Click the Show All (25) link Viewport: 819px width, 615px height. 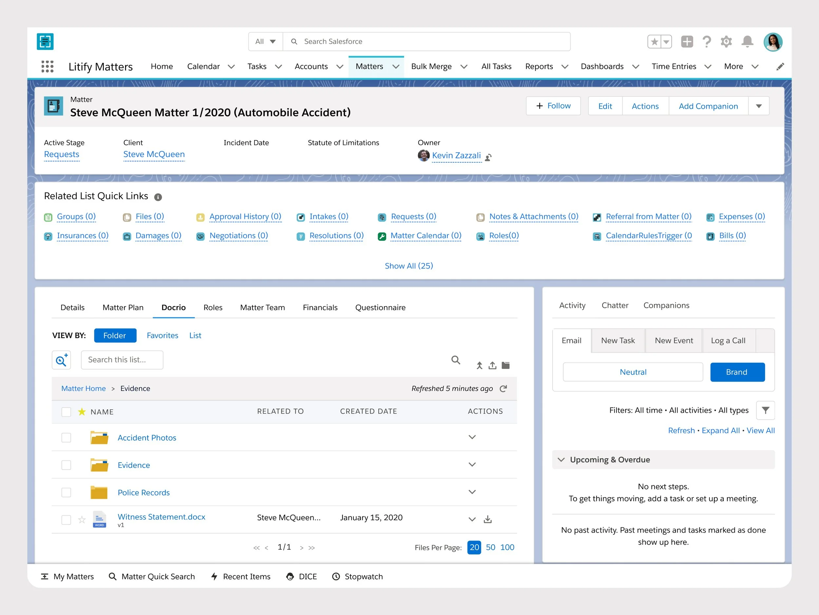pyautogui.click(x=409, y=266)
